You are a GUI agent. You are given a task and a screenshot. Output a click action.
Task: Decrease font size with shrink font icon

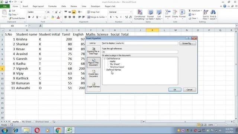coord(60,12)
